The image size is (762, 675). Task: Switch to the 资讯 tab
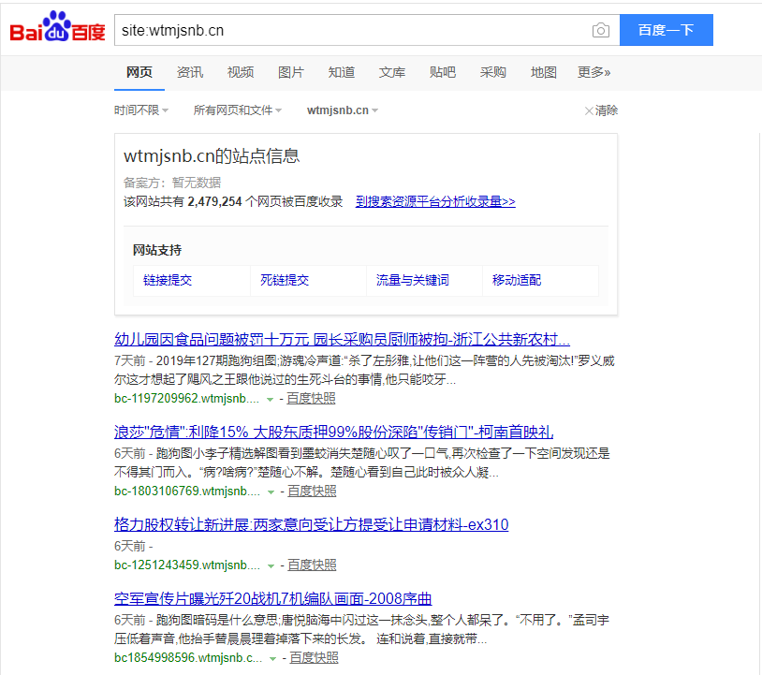(190, 72)
